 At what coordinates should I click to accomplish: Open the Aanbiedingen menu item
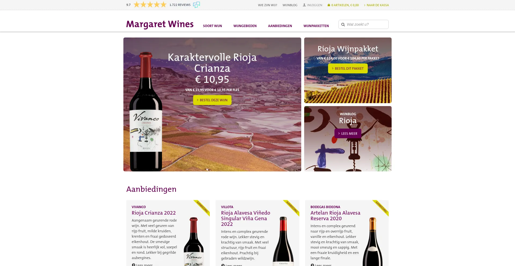(x=280, y=26)
